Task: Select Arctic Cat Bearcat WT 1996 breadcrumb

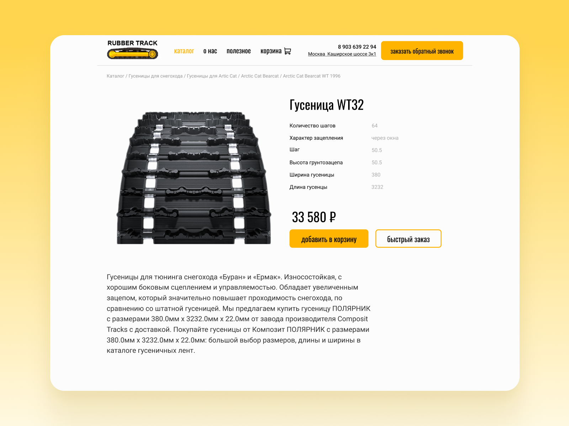Action: click(312, 76)
